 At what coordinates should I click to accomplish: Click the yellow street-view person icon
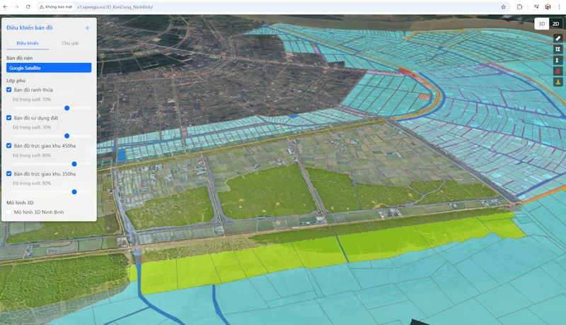(558, 82)
